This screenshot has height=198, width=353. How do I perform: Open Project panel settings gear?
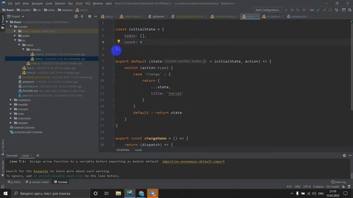tap(89, 16)
